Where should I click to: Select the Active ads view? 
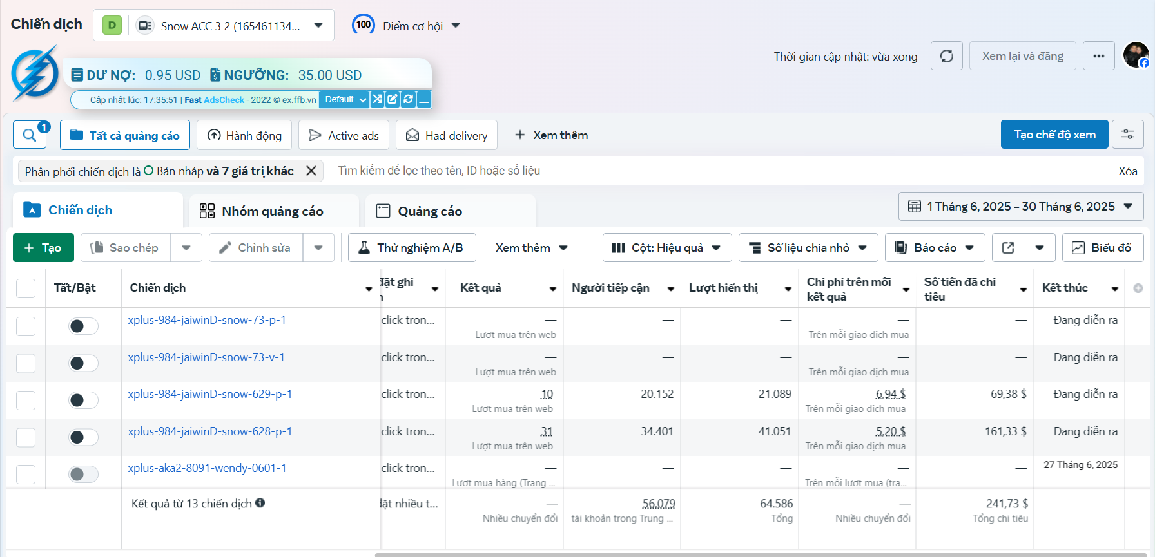pyautogui.click(x=344, y=135)
